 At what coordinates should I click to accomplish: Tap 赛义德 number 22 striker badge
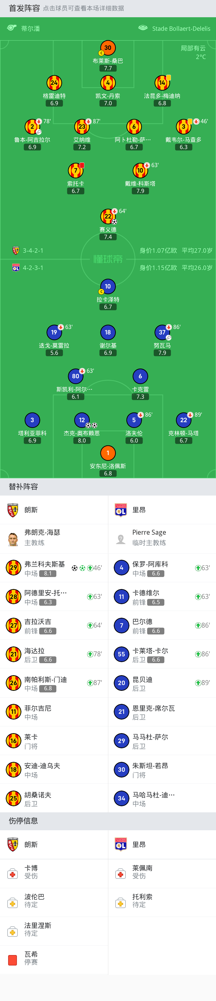108,216
